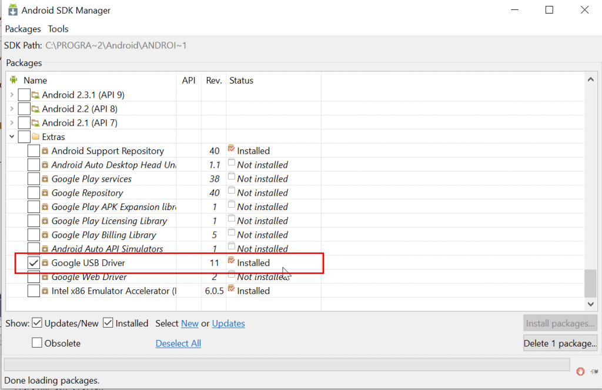Screen dimensions: 602x390
Task: Click the Deselect All link
Action: coord(178,344)
